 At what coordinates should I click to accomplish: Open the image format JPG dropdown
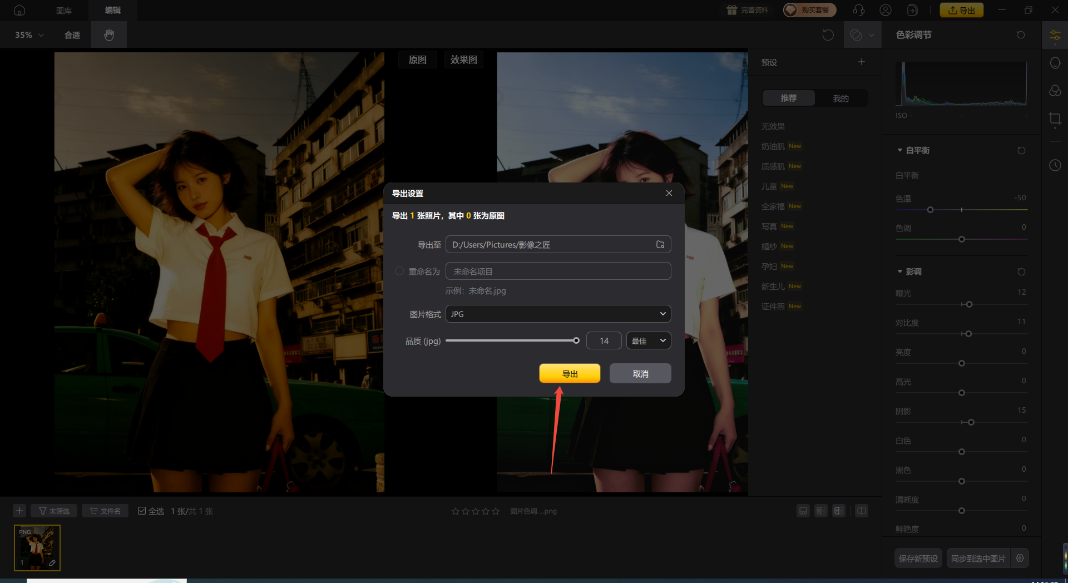(x=558, y=314)
